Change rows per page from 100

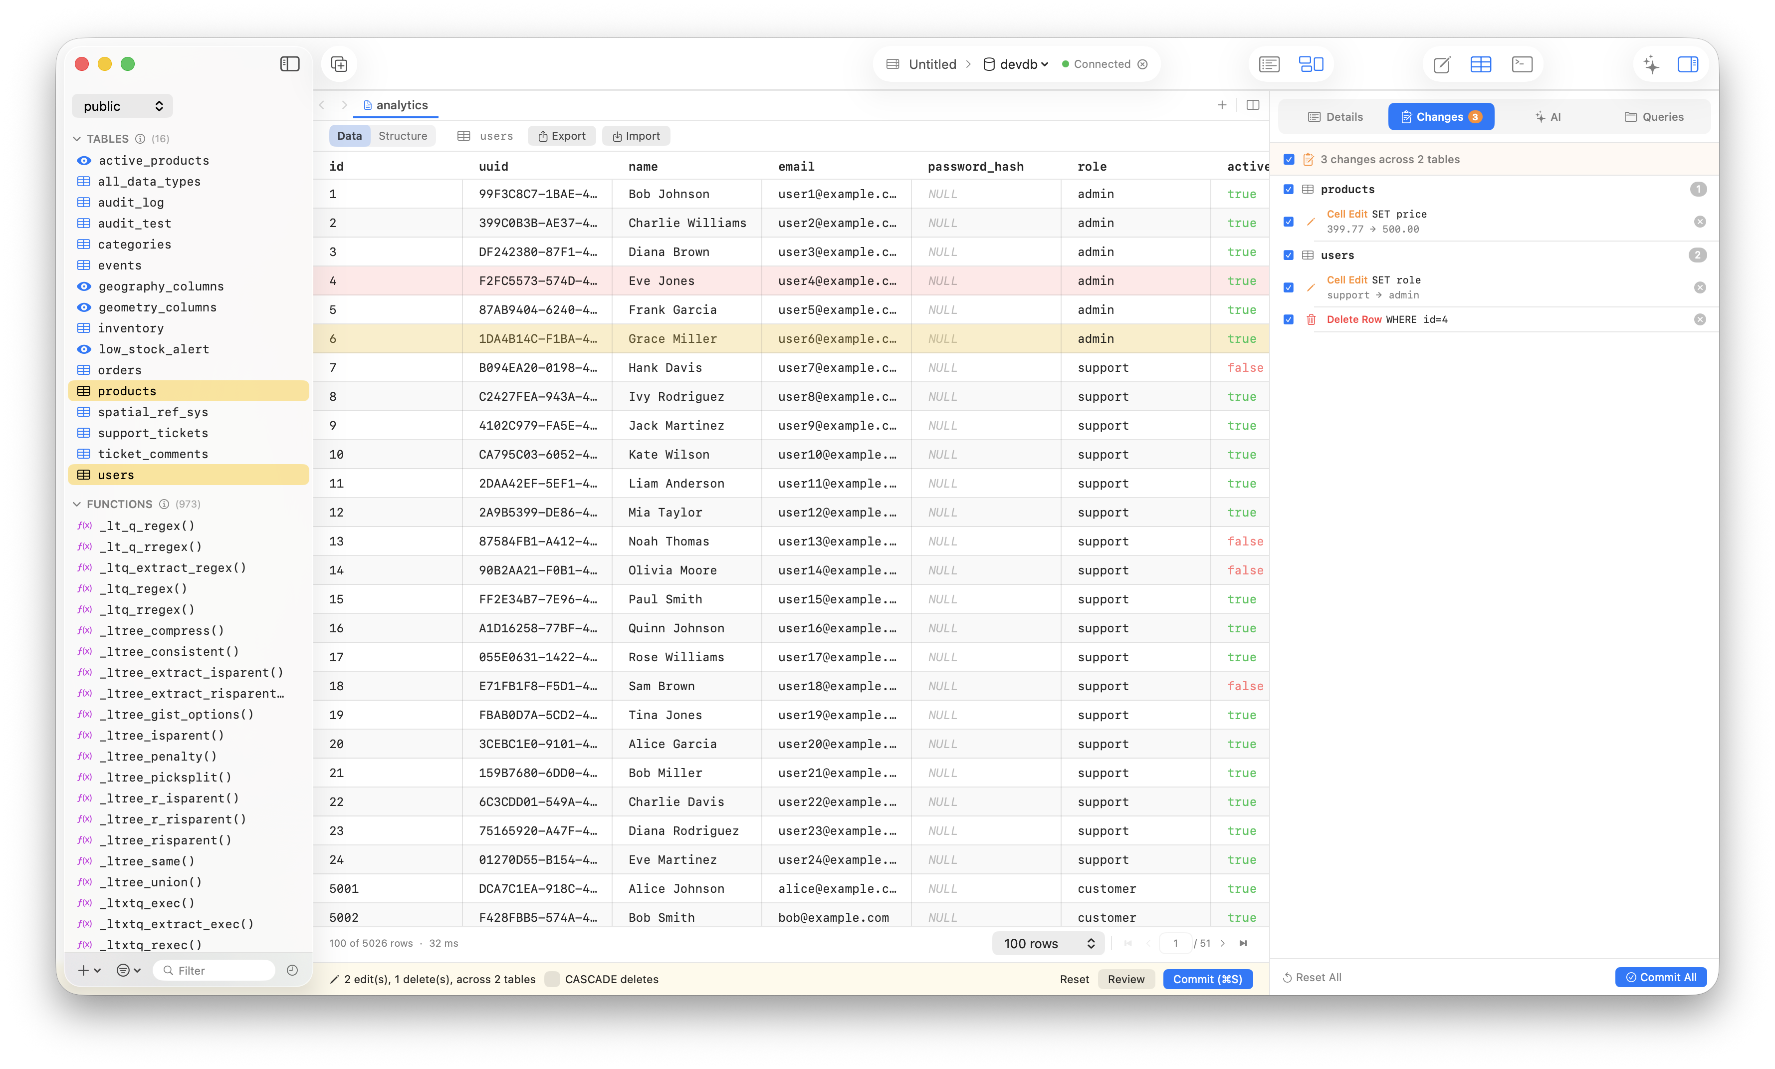coord(1048,943)
